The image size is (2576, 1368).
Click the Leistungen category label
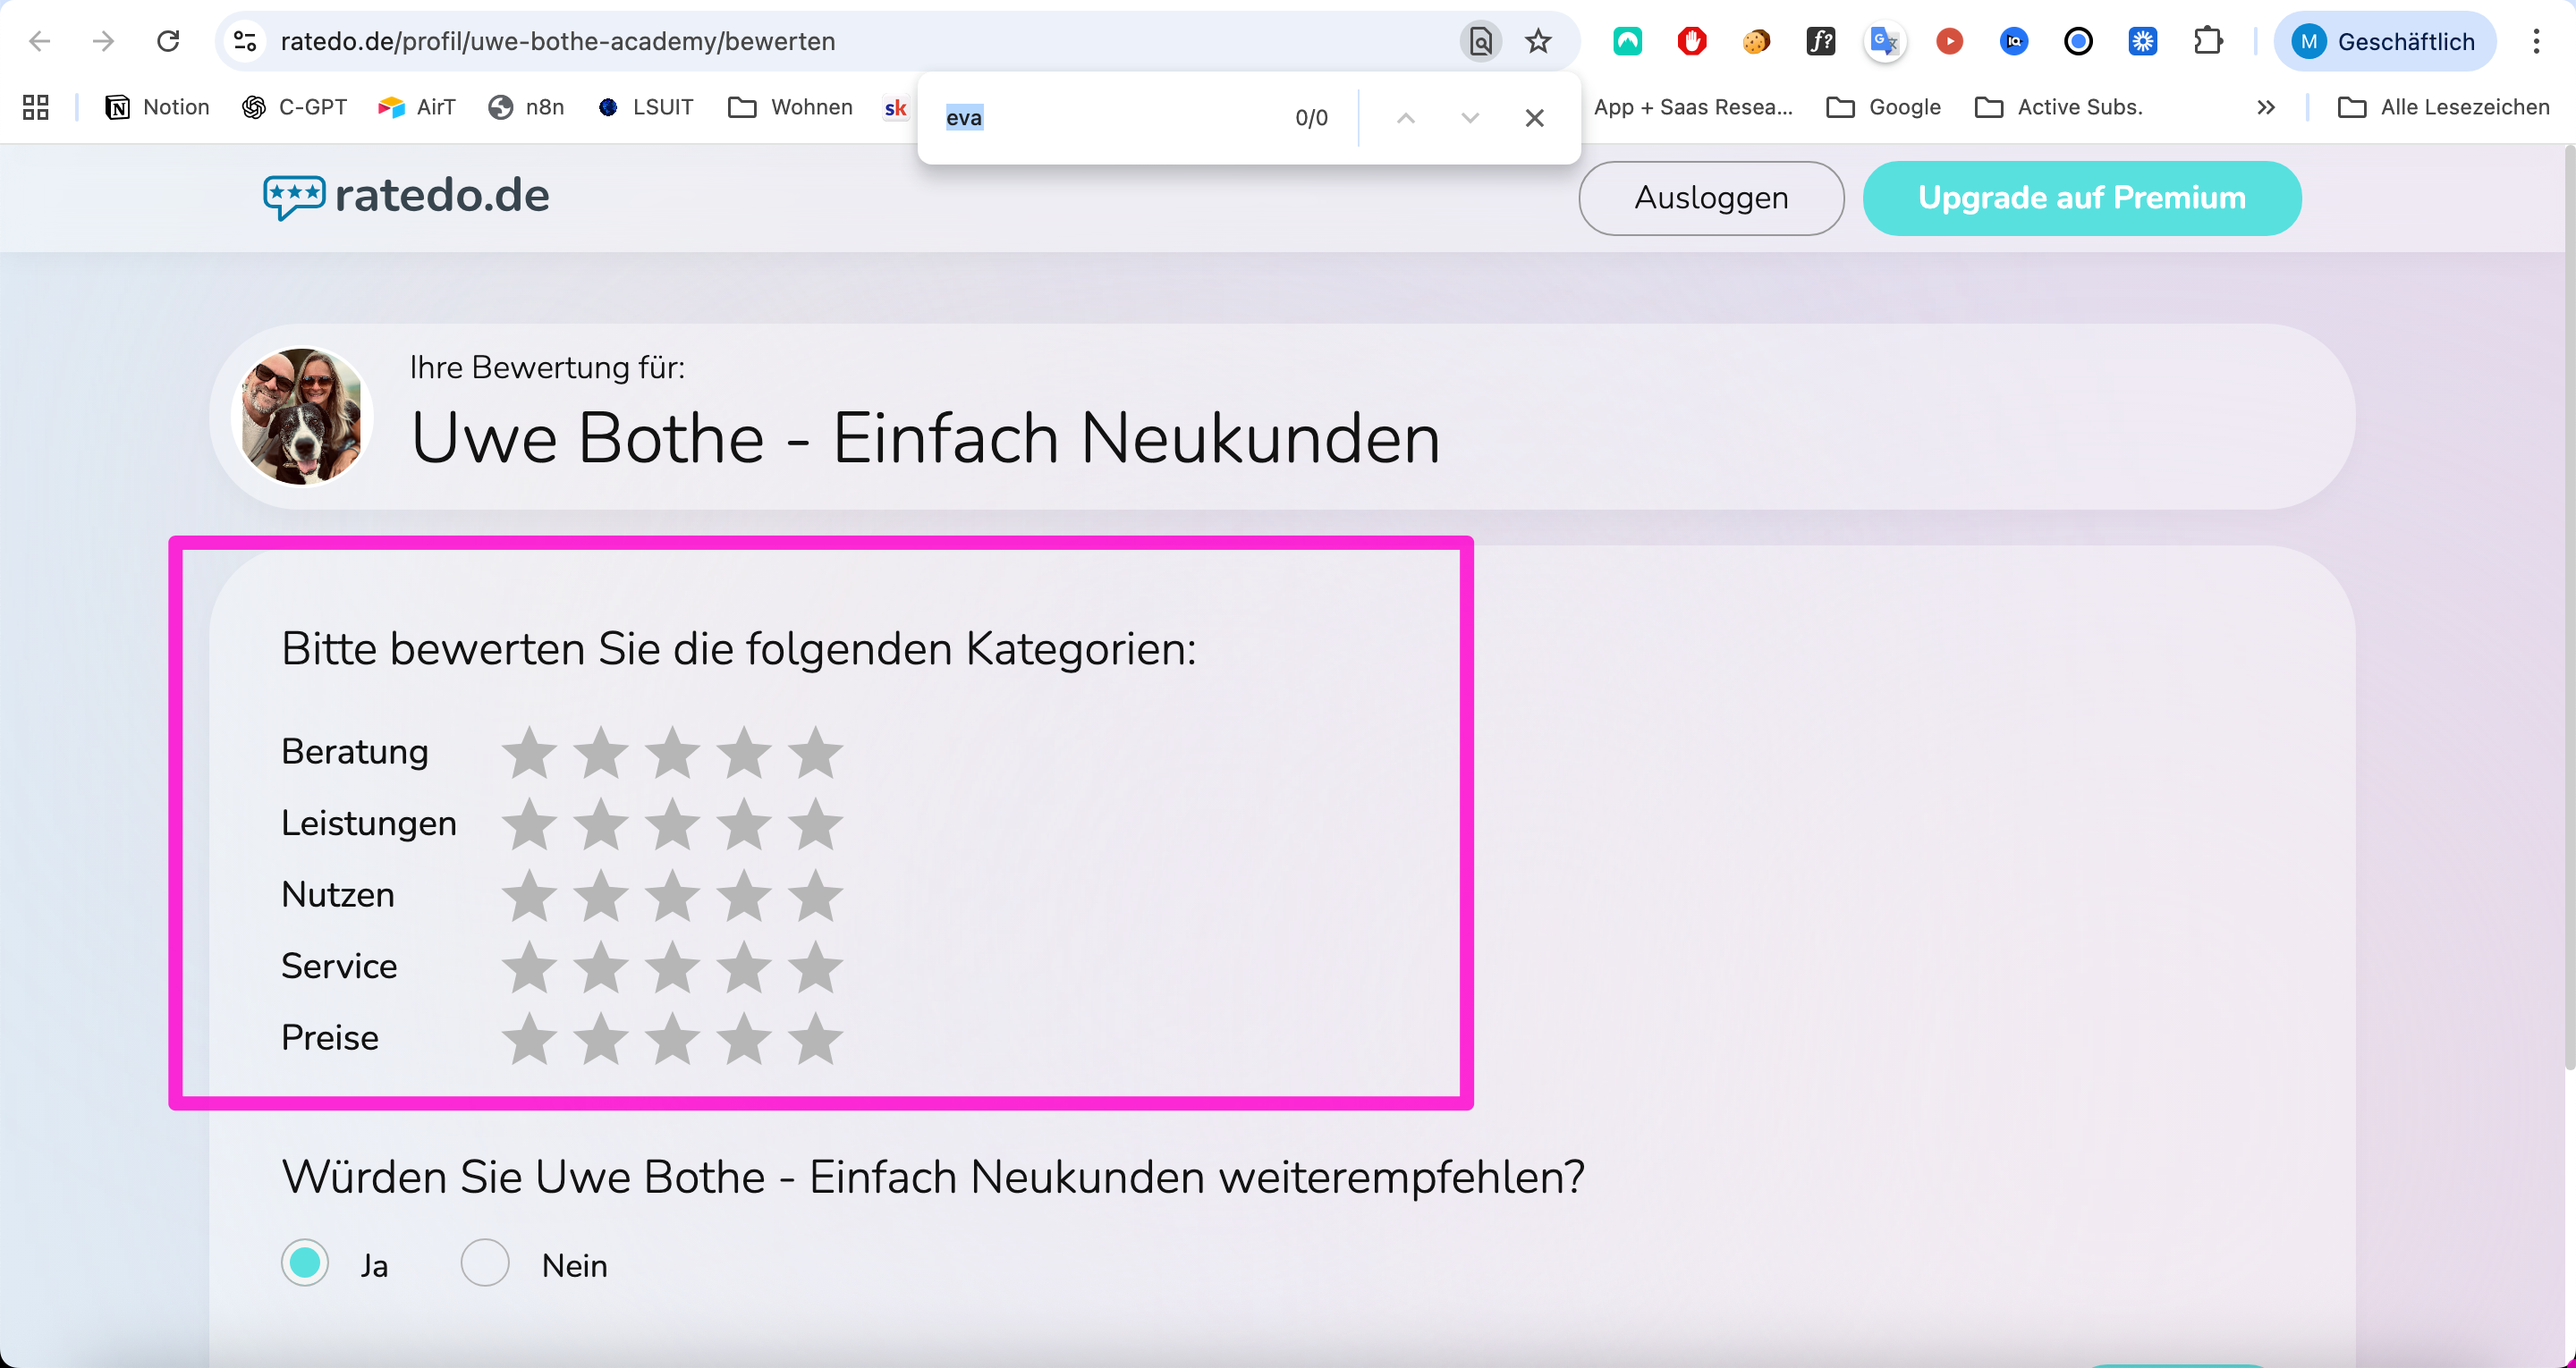368,823
